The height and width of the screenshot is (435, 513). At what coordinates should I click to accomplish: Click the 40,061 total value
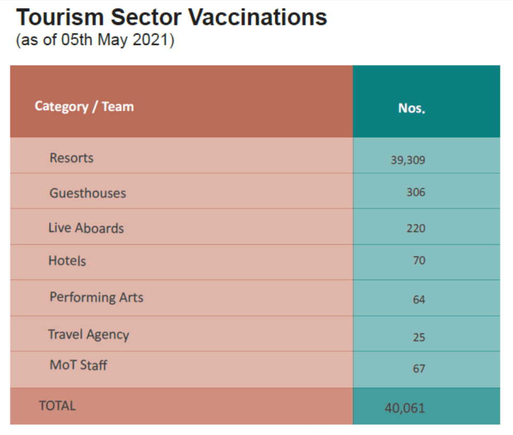(x=405, y=408)
